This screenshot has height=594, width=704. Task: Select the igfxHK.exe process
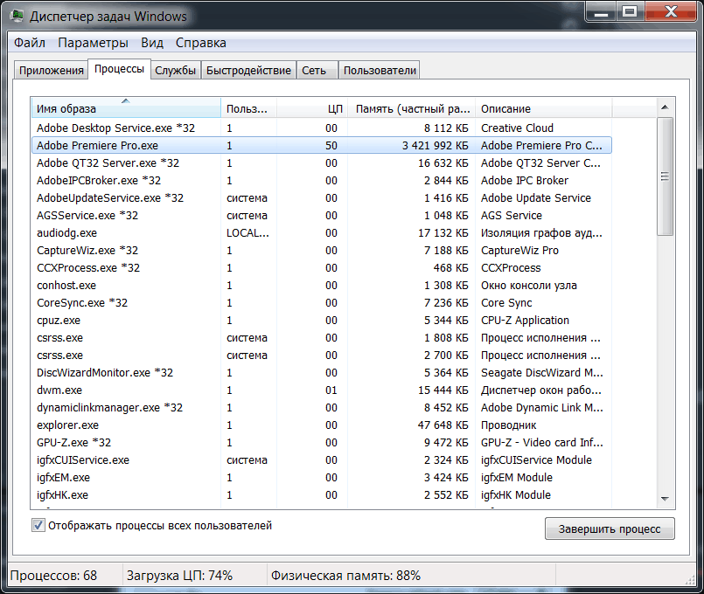coord(322,495)
